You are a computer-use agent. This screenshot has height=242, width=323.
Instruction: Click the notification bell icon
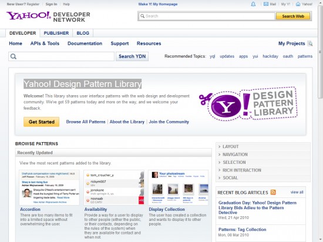[253, 4]
